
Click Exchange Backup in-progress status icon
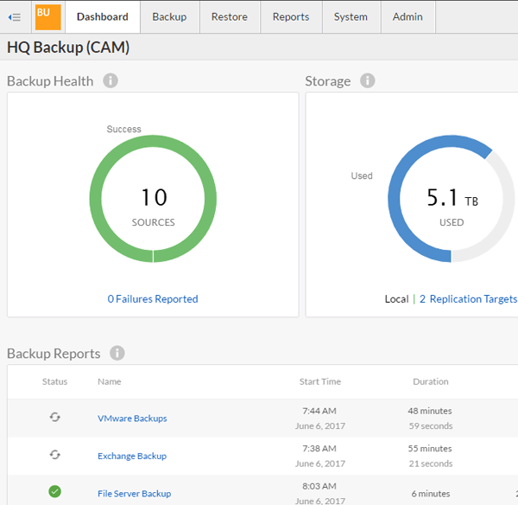(55, 455)
